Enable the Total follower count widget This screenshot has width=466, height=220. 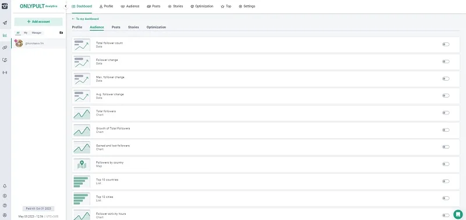click(446, 45)
